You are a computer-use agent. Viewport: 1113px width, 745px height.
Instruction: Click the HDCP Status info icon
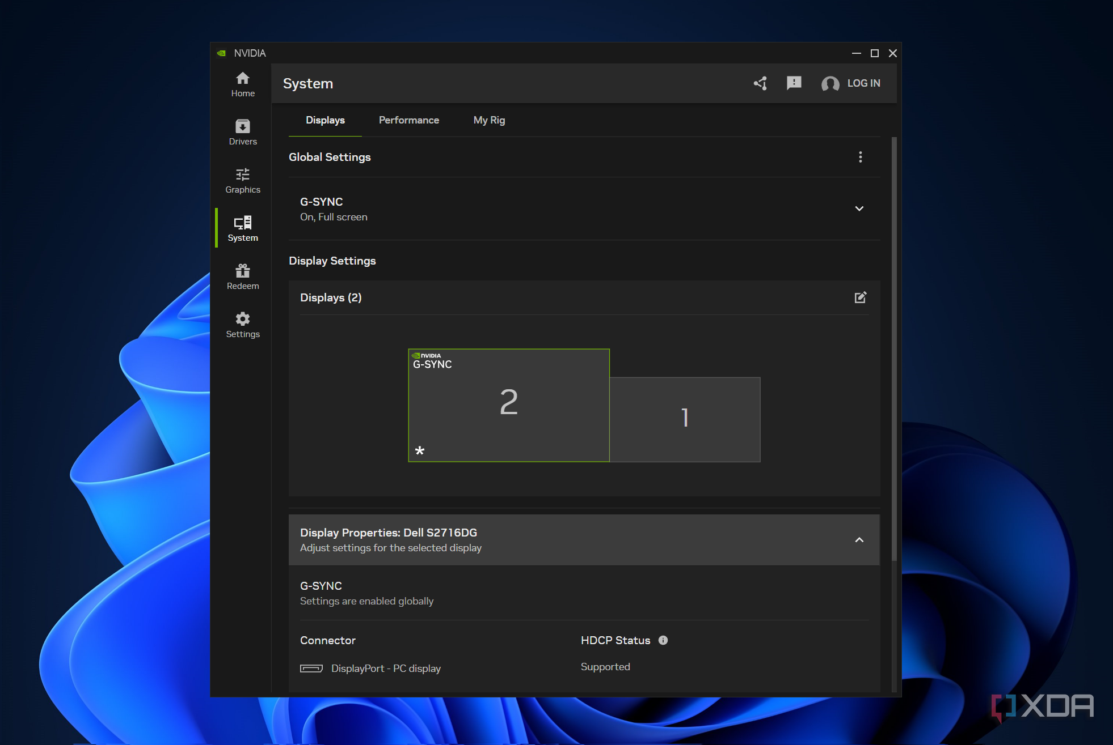[663, 640]
